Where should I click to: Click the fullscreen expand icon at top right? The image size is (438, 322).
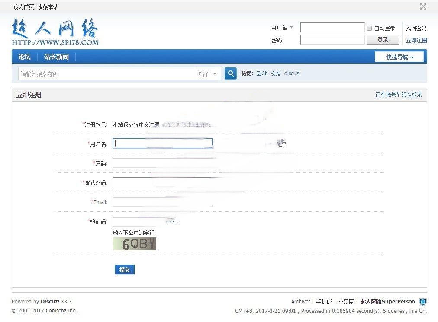click(x=423, y=6)
